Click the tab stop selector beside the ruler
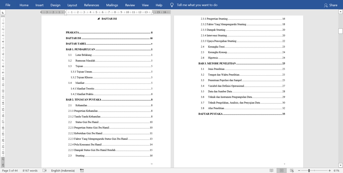The width and height of the screenshot is (343, 173). (x=3, y=12)
